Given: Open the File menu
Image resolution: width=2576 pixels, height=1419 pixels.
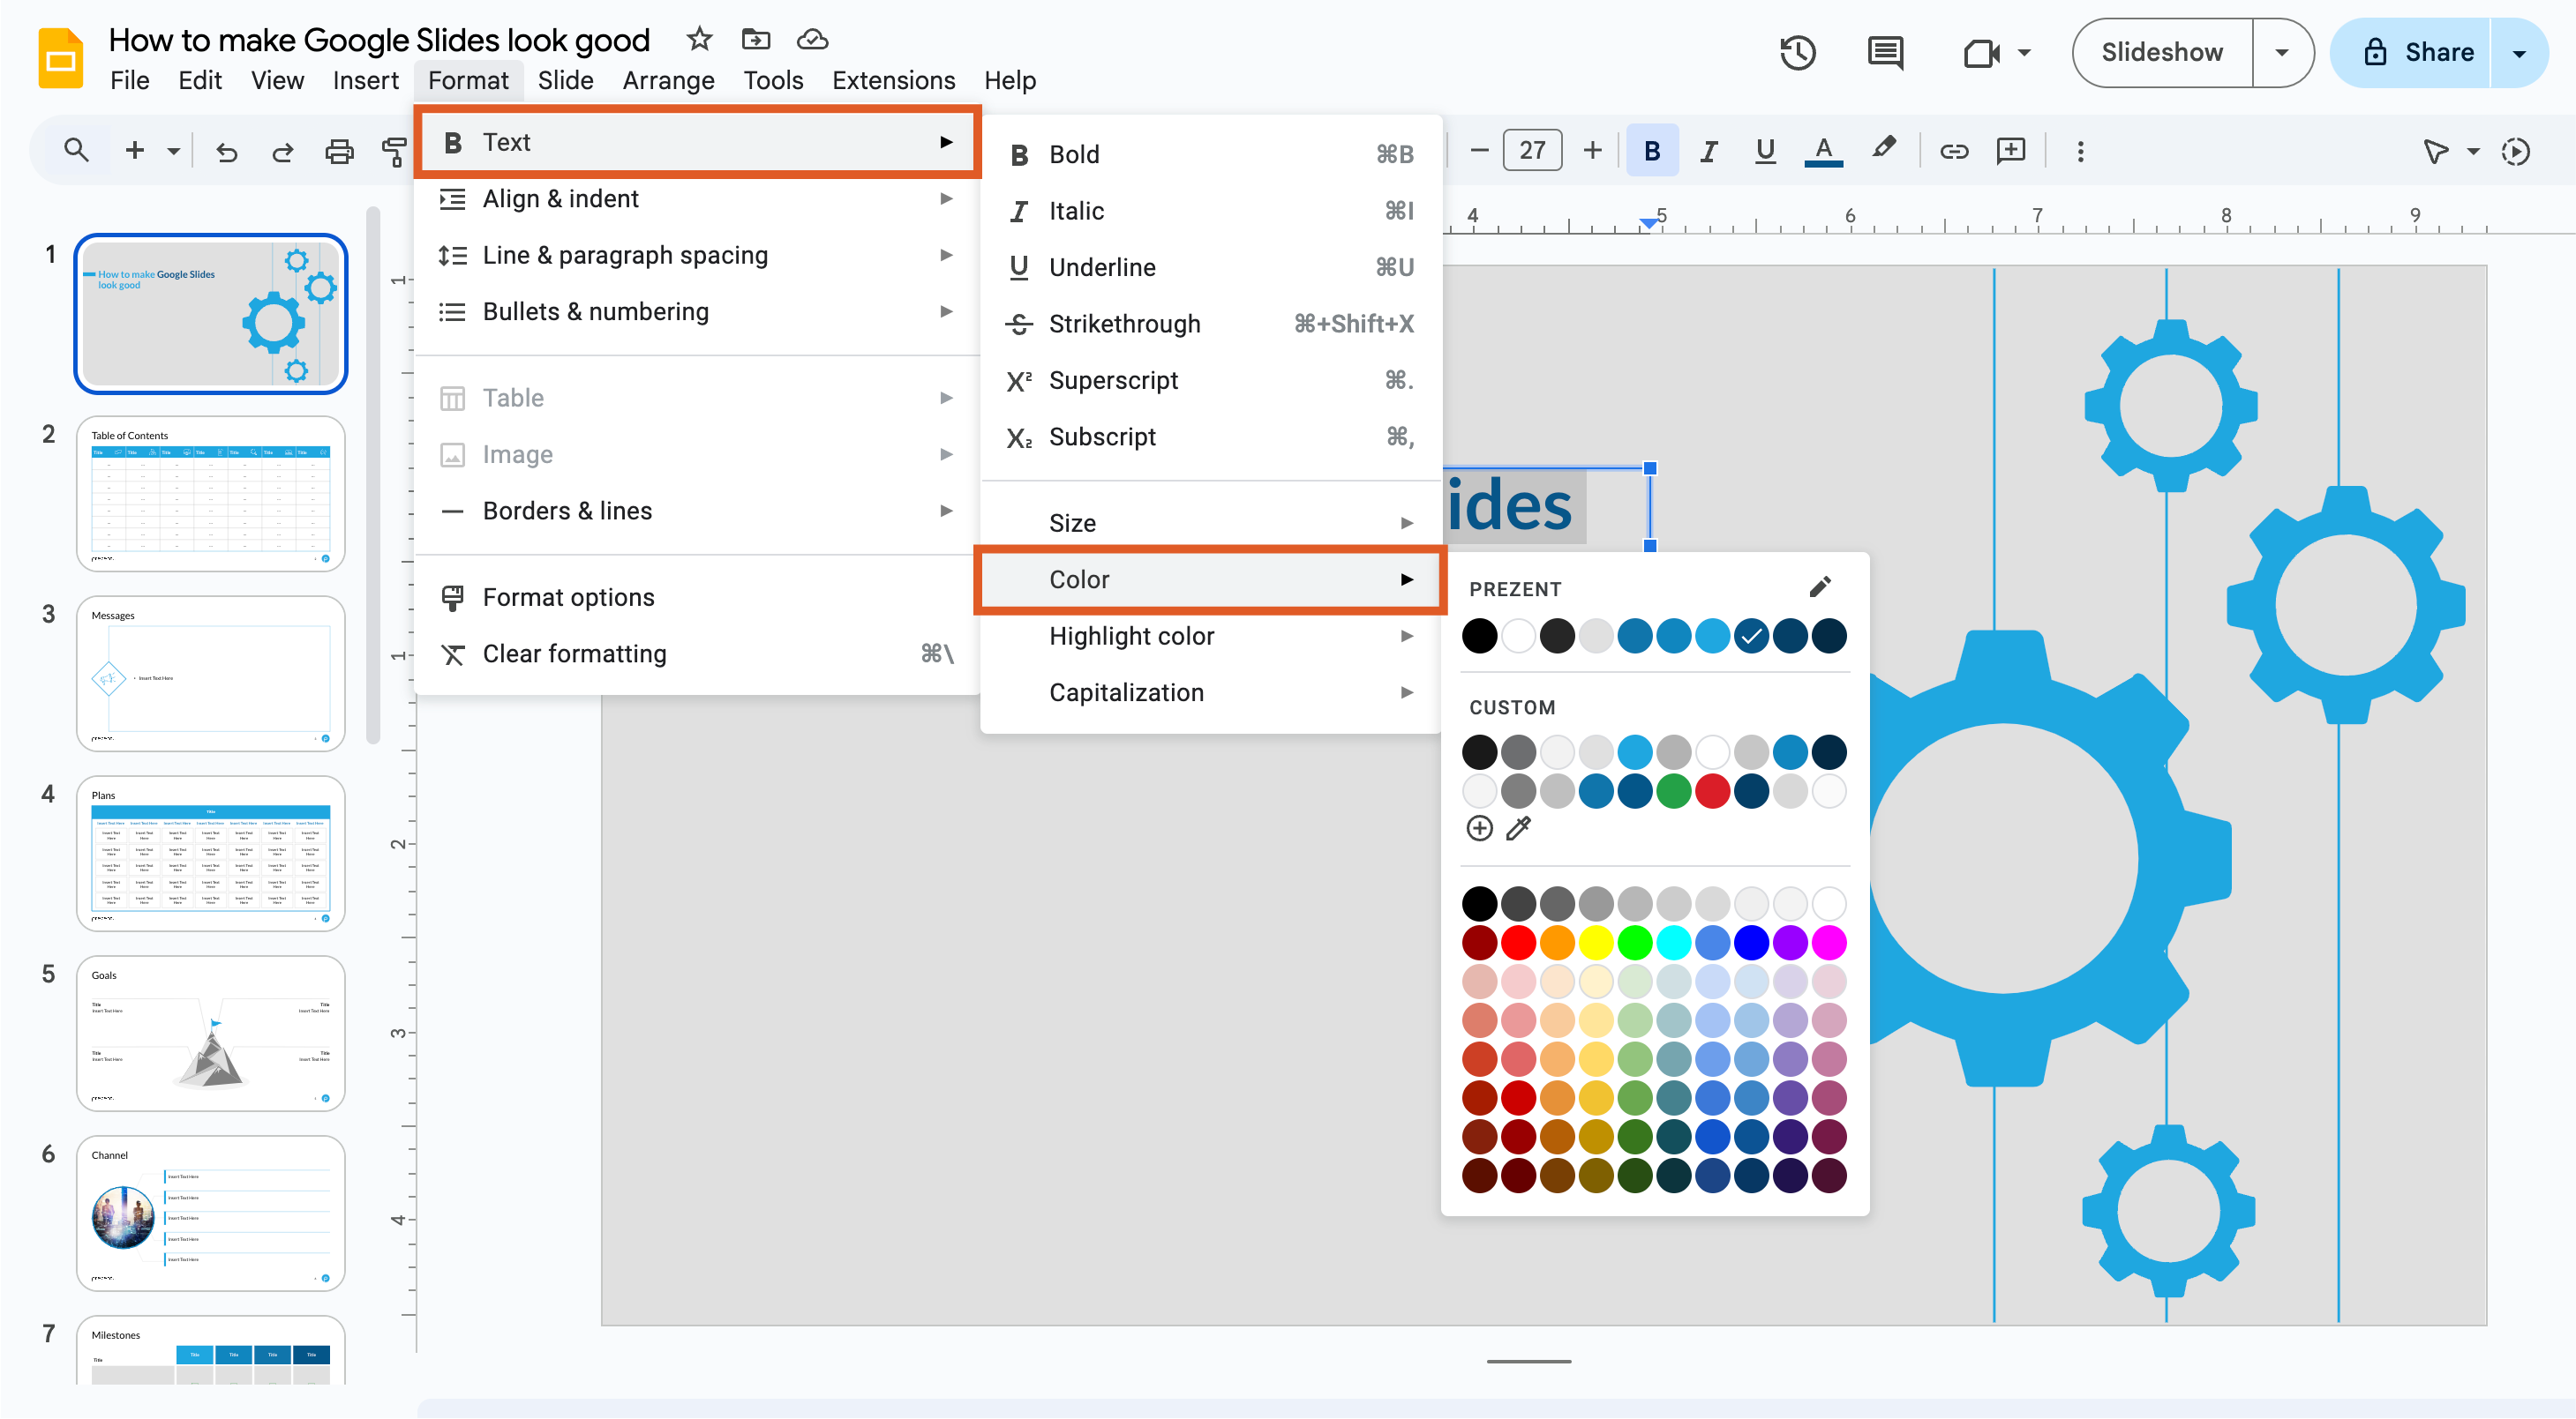Looking at the screenshot, I should coord(130,80).
